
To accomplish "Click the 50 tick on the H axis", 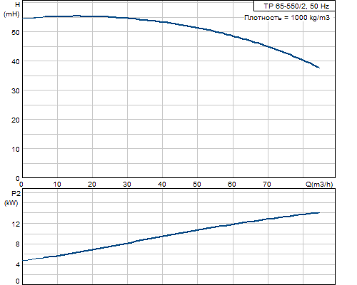I will (x=16, y=32).
